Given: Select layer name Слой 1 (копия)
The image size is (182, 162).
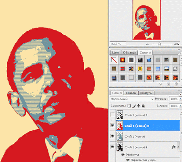Looking at the screenshot, I should pyautogui.click(x=135, y=136).
